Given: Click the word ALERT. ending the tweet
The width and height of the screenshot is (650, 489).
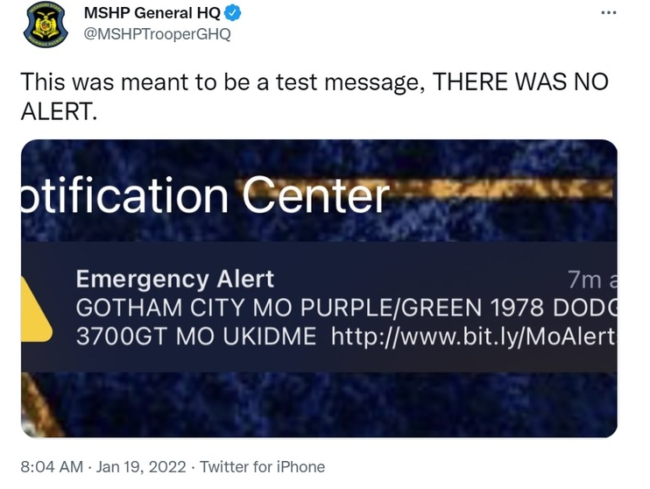Looking at the screenshot, I should [59, 111].
